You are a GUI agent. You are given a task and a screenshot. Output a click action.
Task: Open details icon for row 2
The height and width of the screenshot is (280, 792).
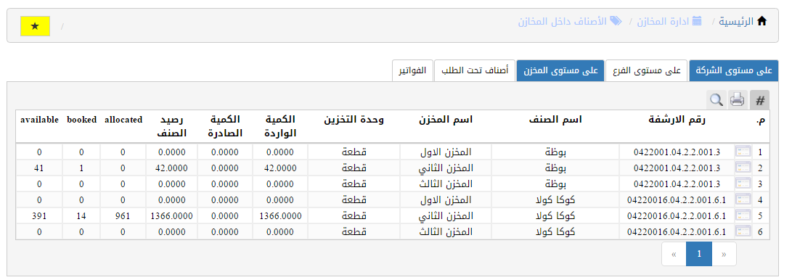coord(743,168)
